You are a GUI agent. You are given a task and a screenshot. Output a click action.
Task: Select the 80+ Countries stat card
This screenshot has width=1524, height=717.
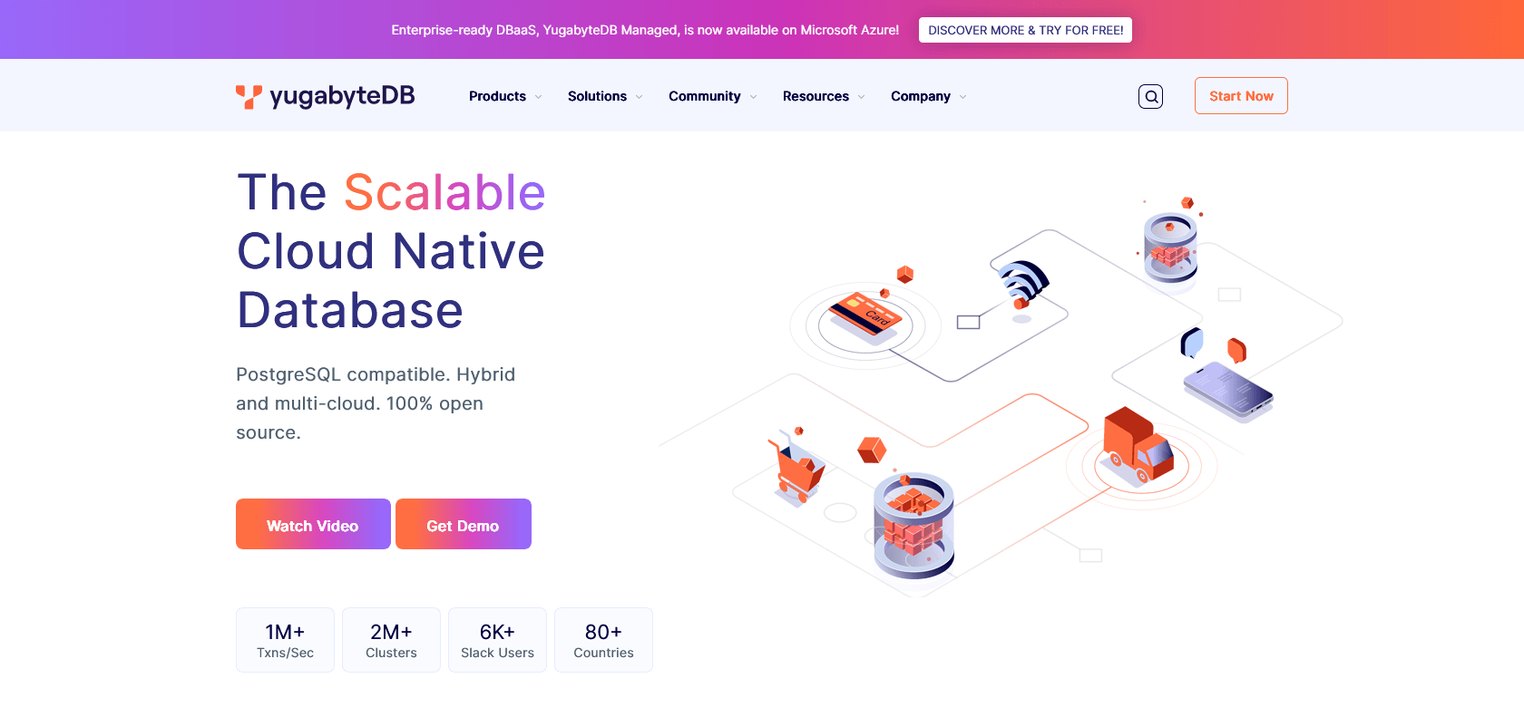(x=603, y=640)
